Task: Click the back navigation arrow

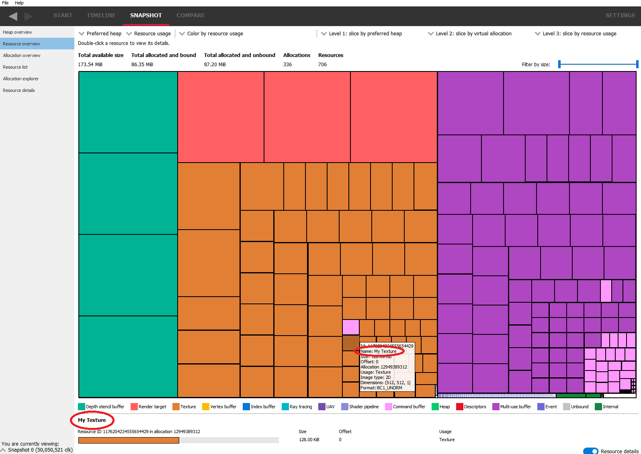Action: coord(13,16)
